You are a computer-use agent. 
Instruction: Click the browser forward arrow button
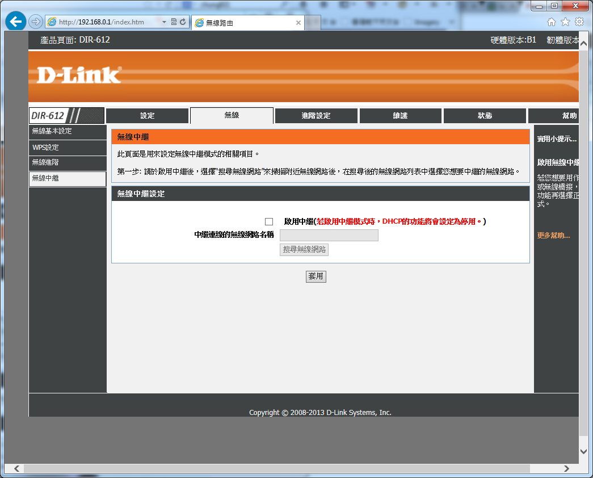pos(35,22)
